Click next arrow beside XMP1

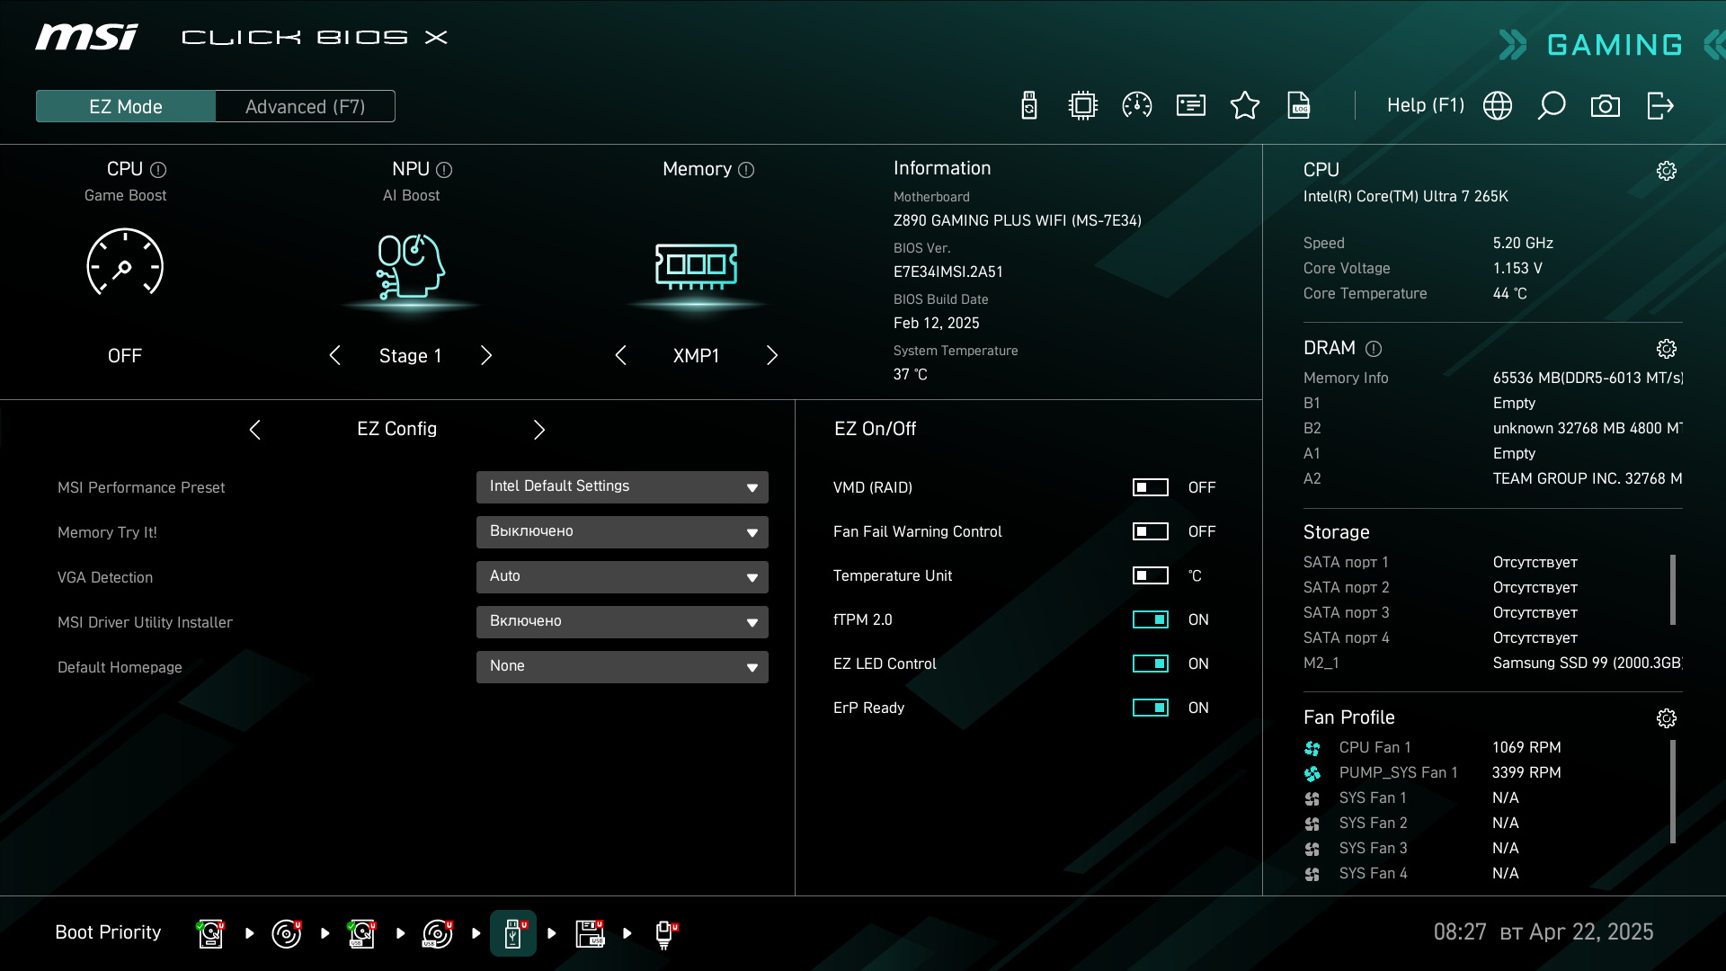772,355
